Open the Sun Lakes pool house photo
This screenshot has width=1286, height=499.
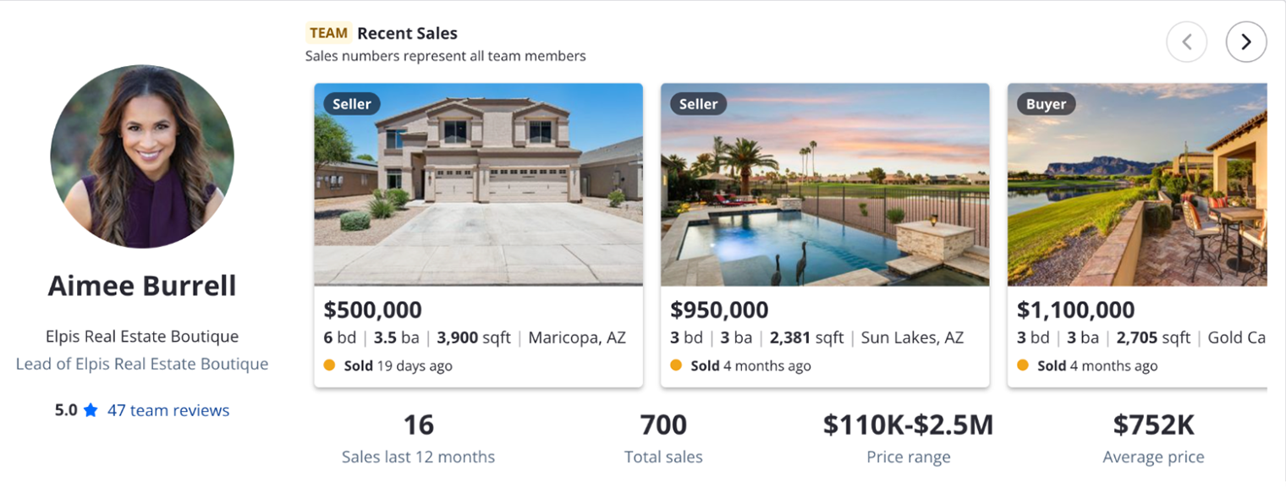coord(825,195)
